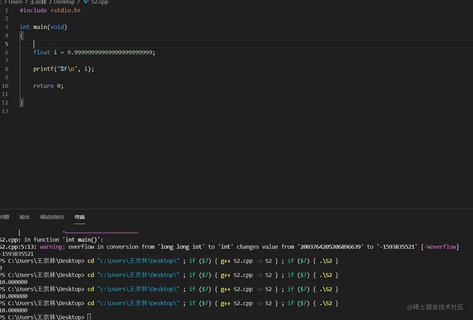
Task: Focus the terminal input cursor at last prompt
Action: click(89, 317)
